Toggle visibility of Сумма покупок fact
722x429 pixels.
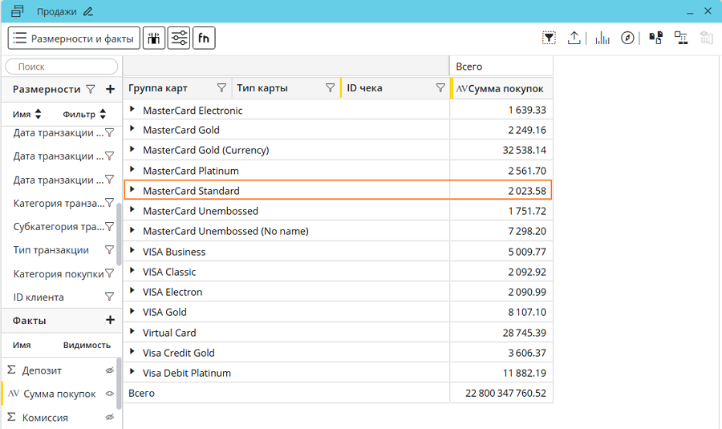[x=110, y=394]
